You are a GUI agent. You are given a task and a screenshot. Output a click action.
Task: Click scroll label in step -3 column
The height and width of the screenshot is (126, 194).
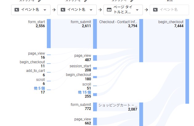pyautogui.click(x=40, y=80)
